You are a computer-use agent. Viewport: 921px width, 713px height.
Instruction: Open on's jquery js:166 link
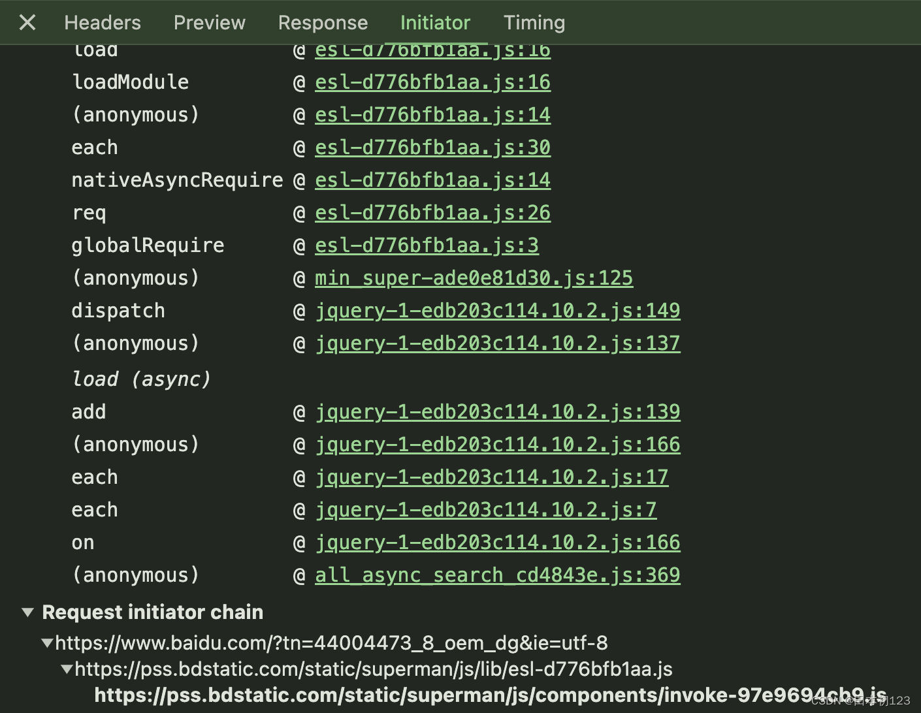(x=498, y=543)
